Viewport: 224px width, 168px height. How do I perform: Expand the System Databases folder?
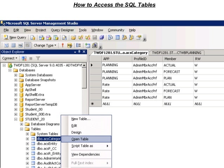16,75
